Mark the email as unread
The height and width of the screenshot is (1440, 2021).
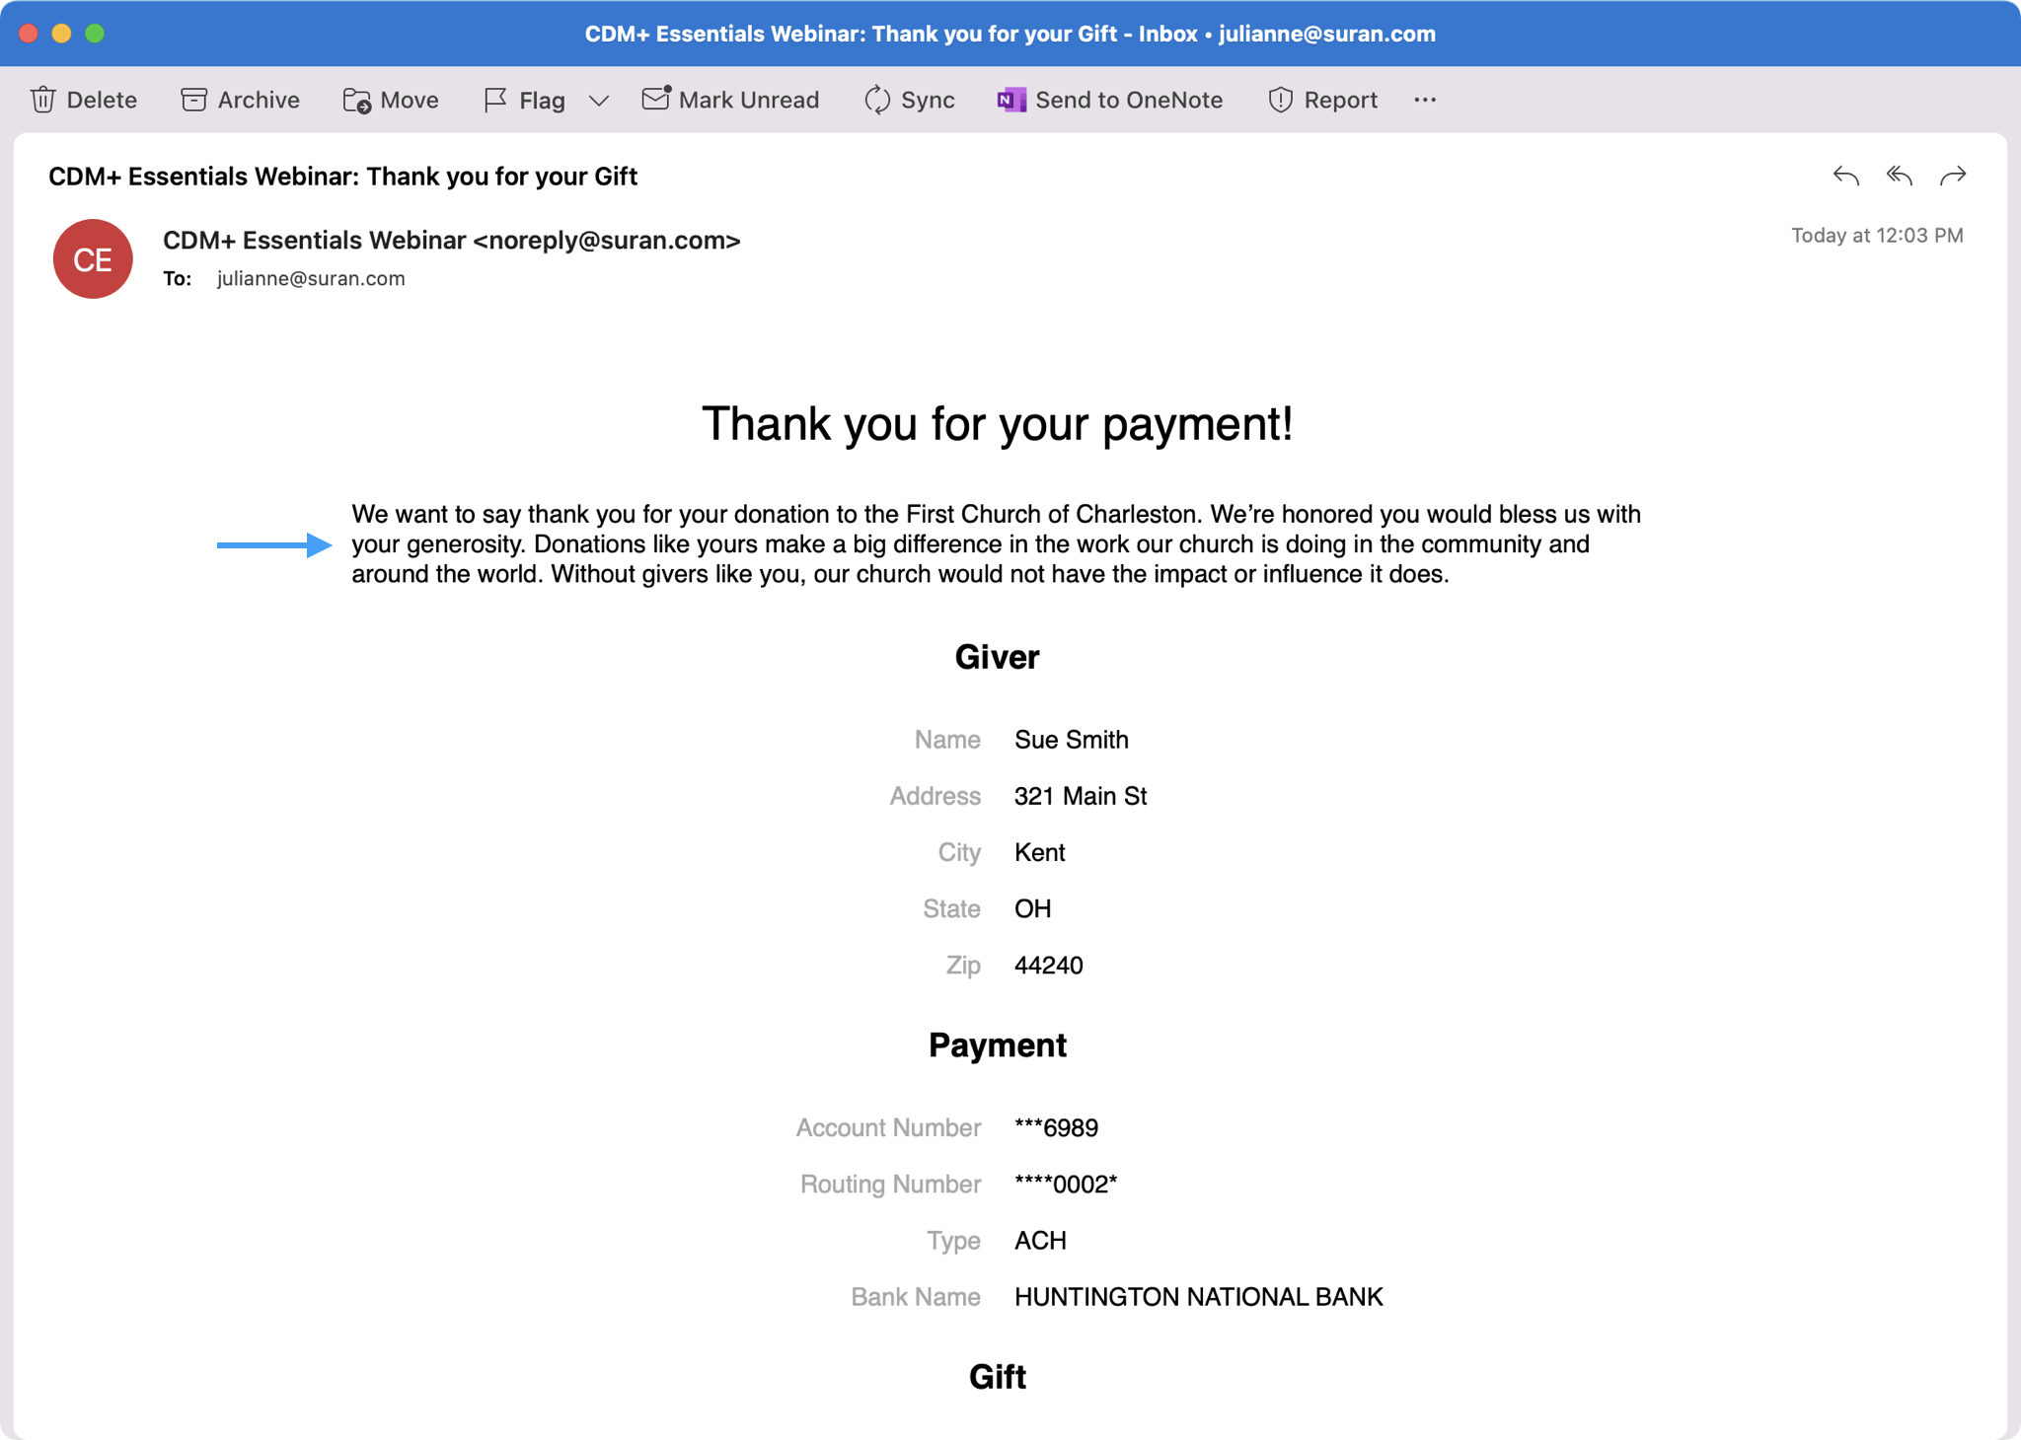point(730,100)
